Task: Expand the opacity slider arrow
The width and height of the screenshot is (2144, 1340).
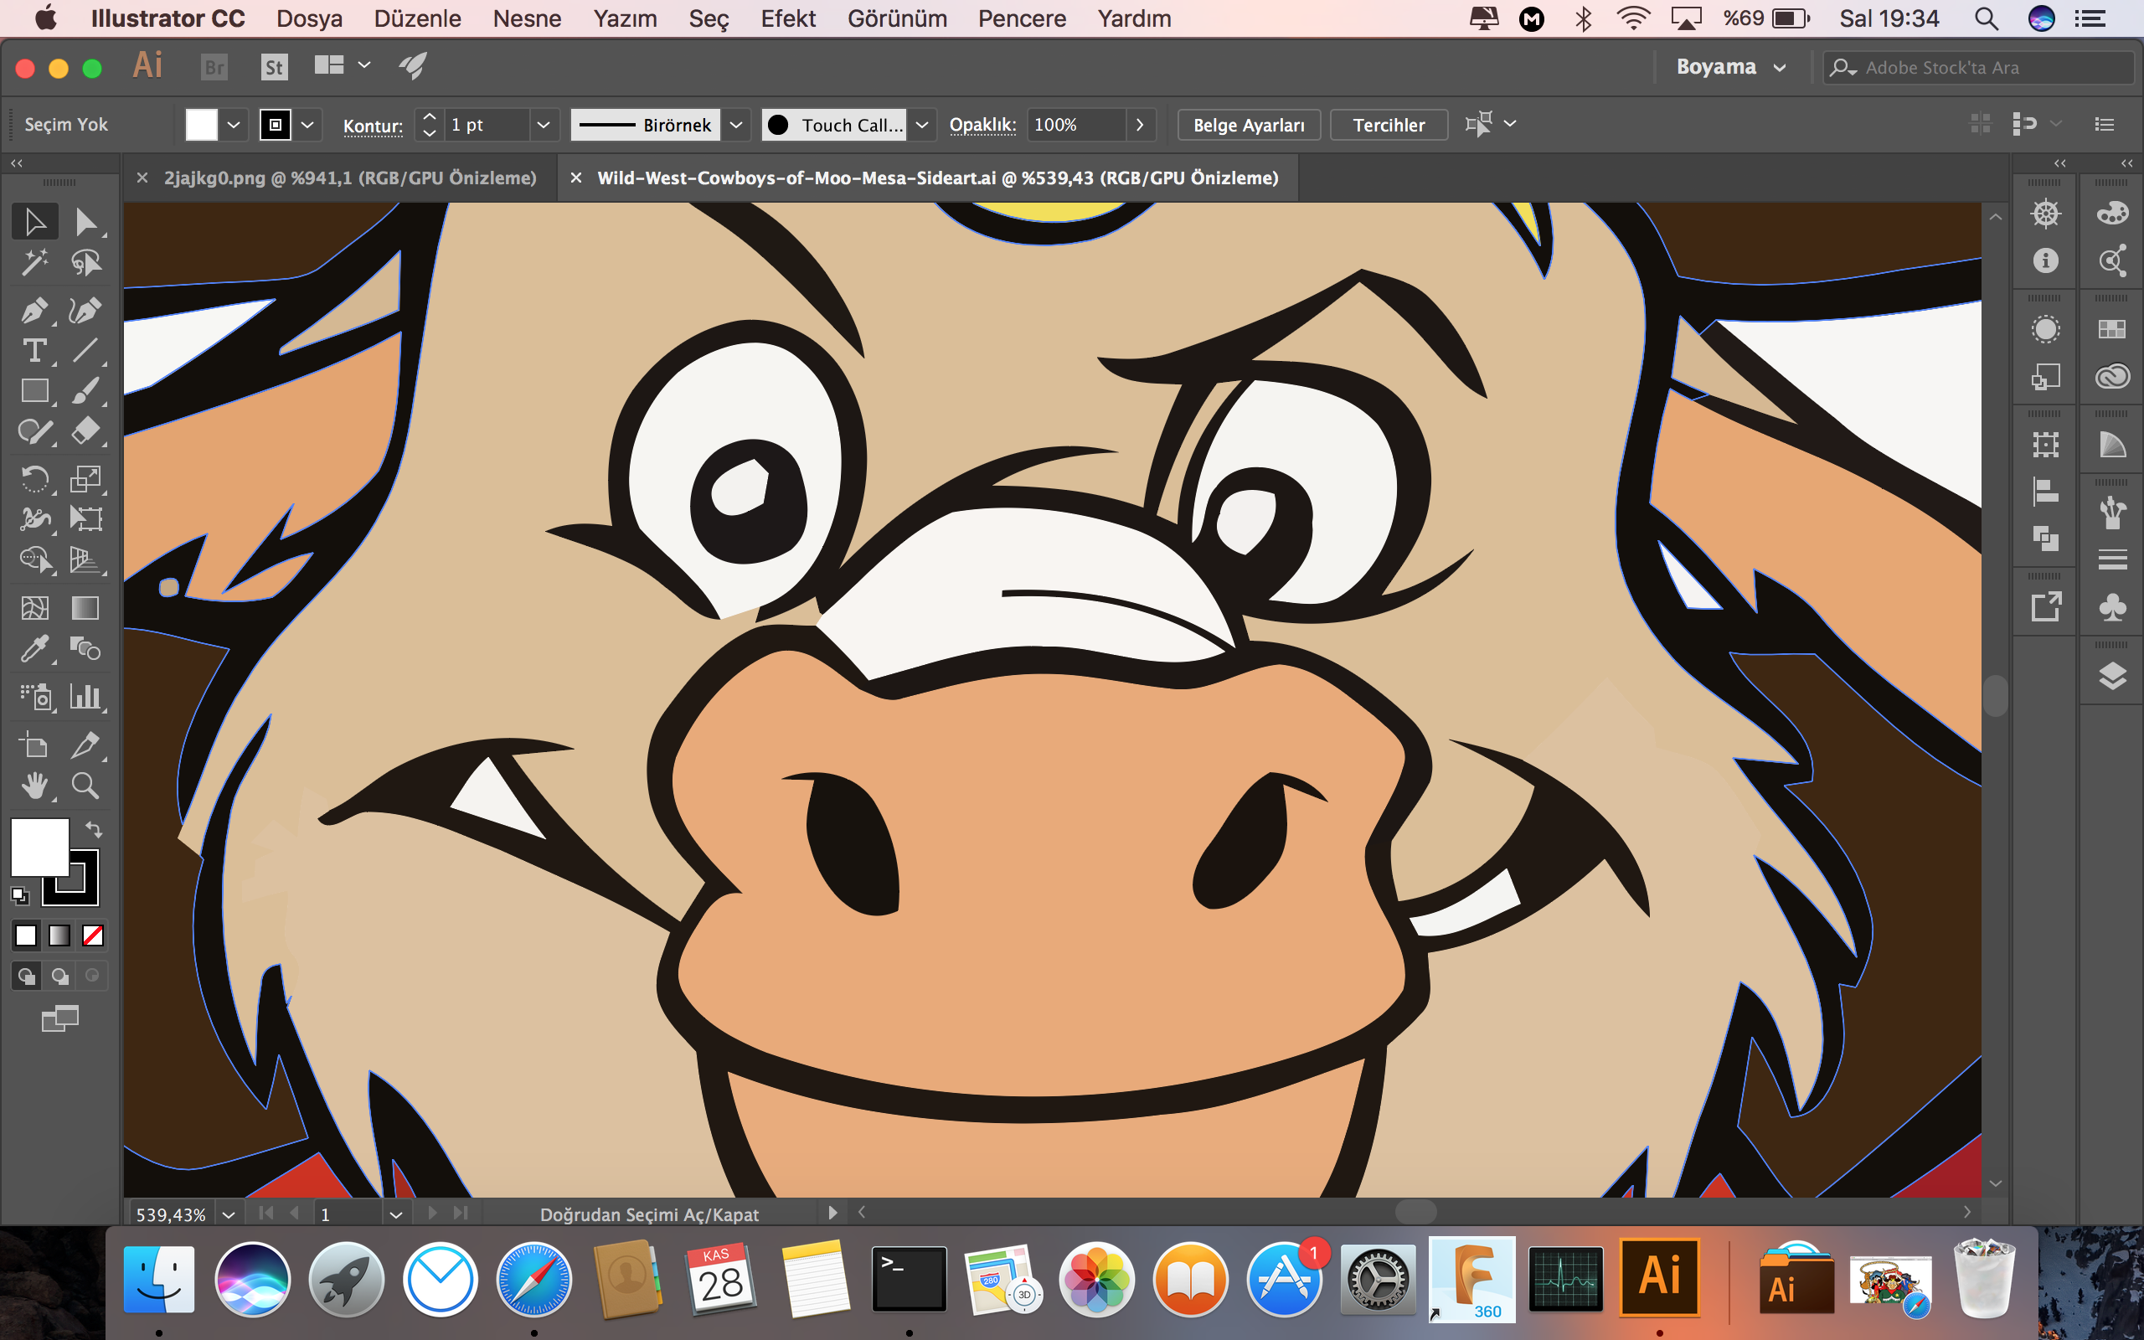Action: pyautogui.click(x=1140, y=125)
